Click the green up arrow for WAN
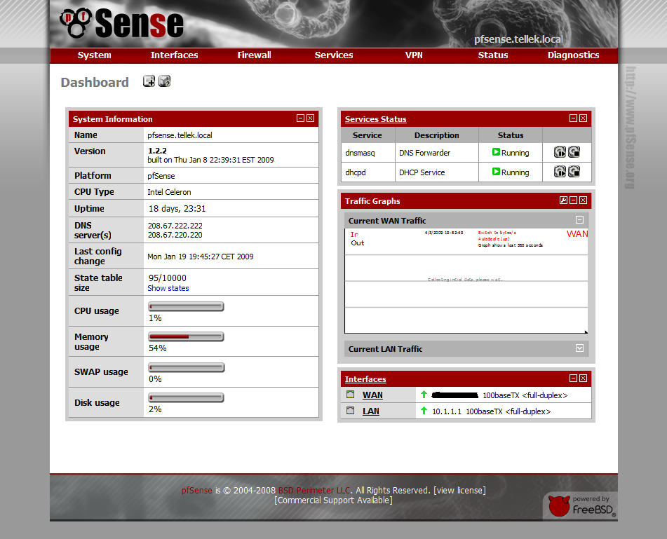The image size is (667, 539). pos(424,395)
